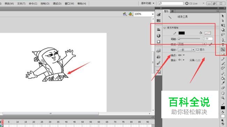Select the Hand tool
Viewport: 227px width, 127px height.
(223, 93)
